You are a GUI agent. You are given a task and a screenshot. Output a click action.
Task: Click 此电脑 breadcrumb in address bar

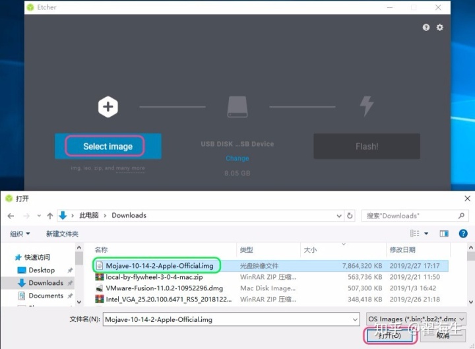click(x=89, y=215)
